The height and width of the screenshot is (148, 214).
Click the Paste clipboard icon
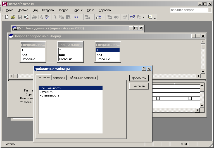point(68,17)
